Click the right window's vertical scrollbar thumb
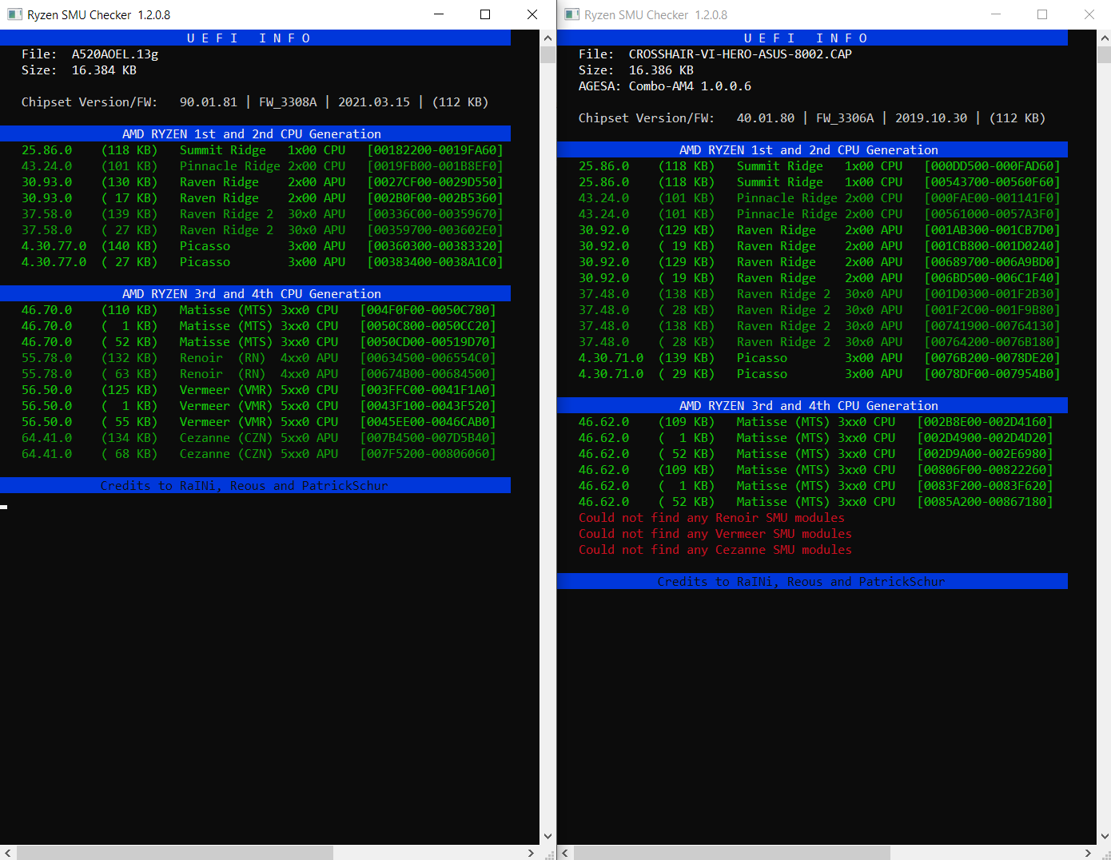The image size is (1111, 860). pos(1105,54)
